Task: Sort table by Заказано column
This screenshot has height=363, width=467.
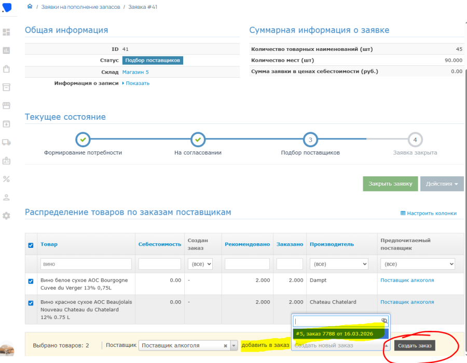Action: [290, 244]
